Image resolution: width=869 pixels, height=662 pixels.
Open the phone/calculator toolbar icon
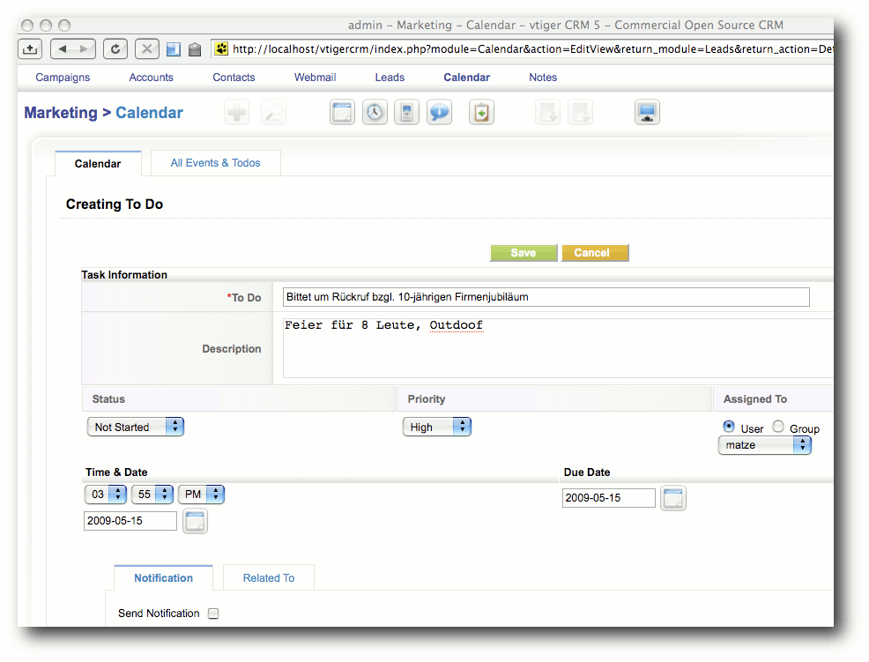pos(407,113)
